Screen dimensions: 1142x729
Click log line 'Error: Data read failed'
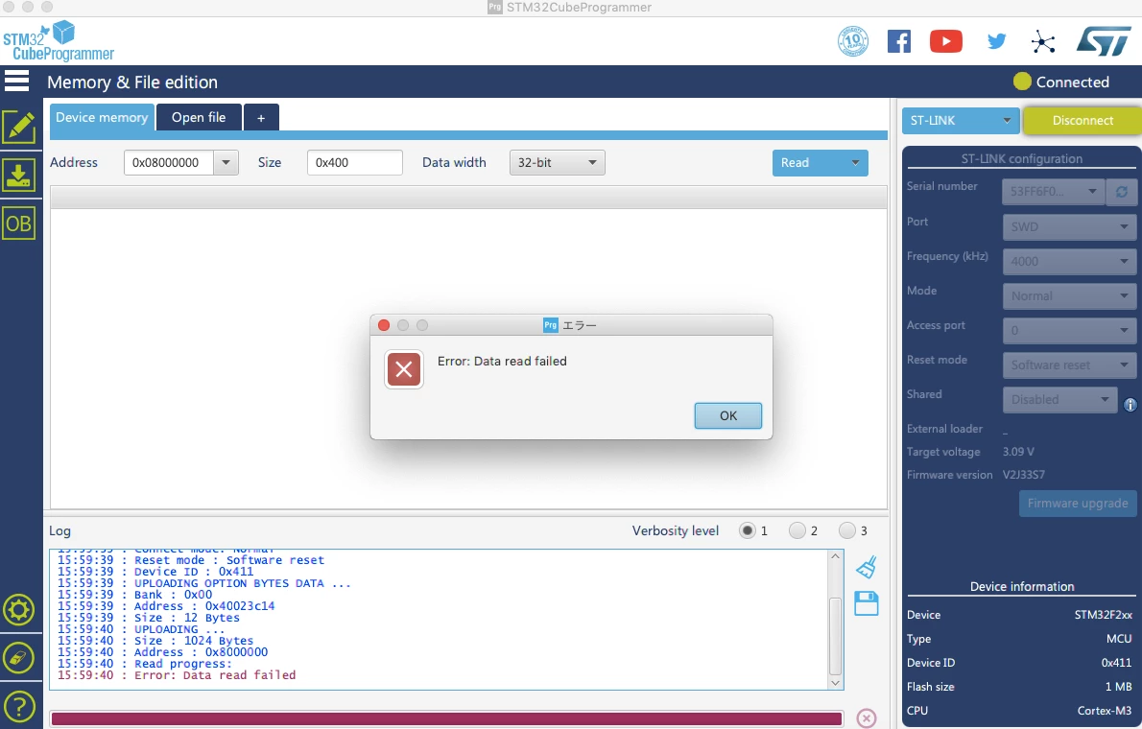(177, 675)
